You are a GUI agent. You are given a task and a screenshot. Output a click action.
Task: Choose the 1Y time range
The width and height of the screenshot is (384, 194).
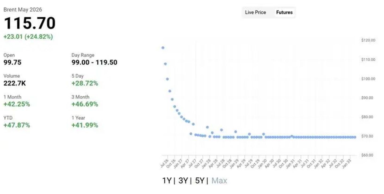(167, 181)
